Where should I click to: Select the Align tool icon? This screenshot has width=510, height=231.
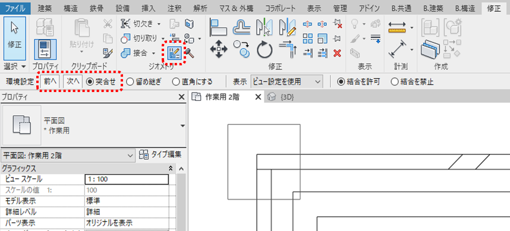pyautogui.click(x=219, y=27)
